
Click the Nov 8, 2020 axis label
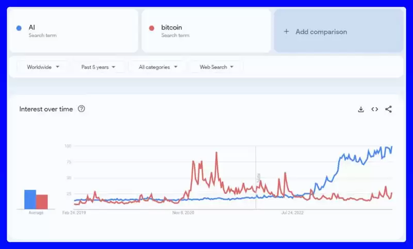(x=183, y=212)
